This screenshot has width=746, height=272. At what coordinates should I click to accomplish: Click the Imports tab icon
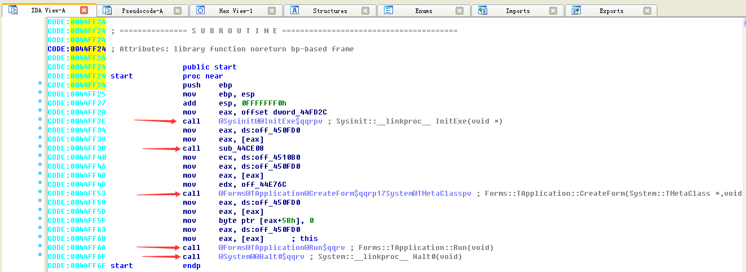[482, 10]
